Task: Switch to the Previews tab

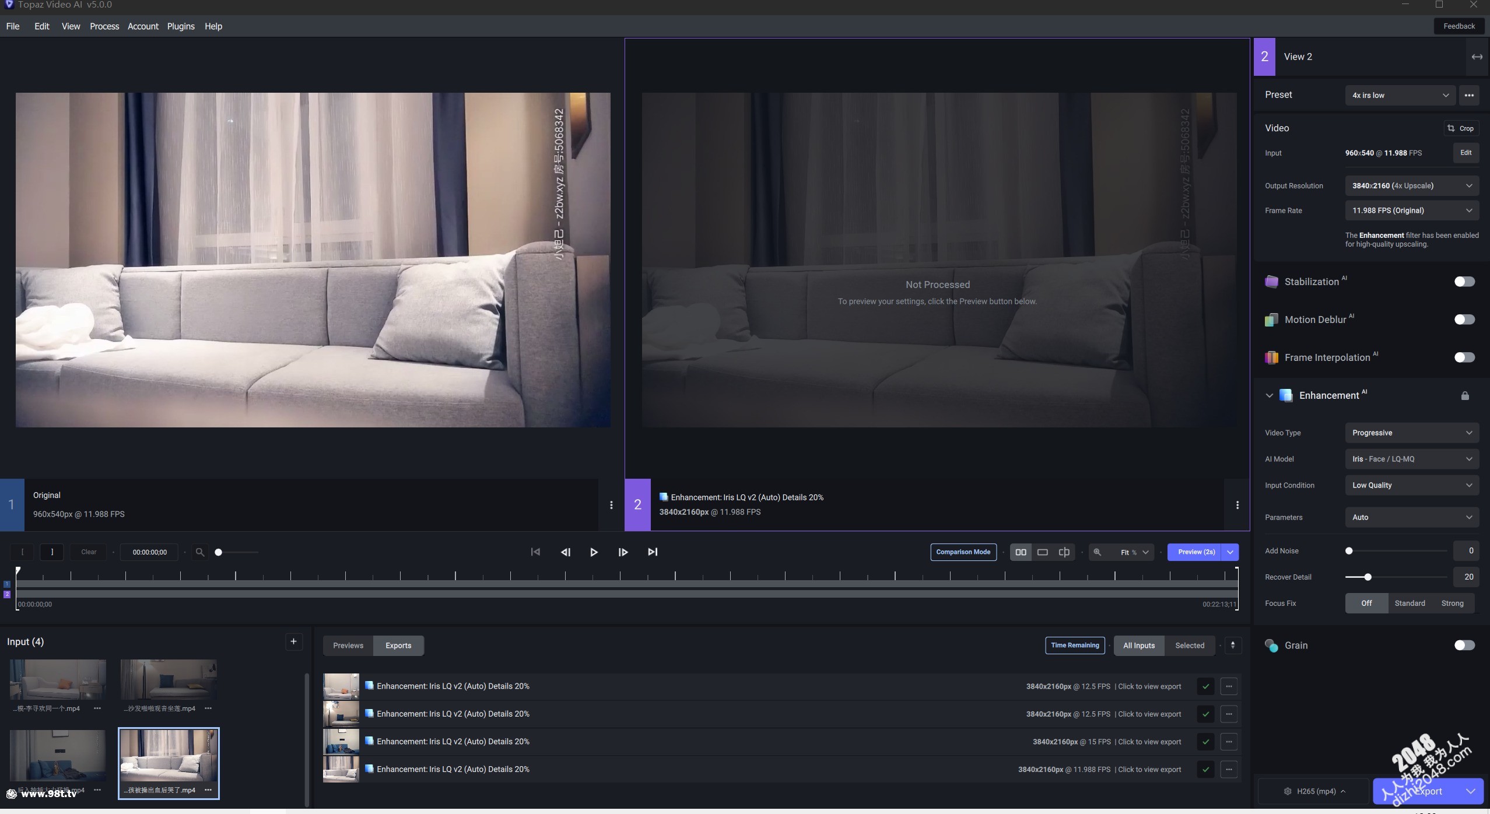Action: 348,645
